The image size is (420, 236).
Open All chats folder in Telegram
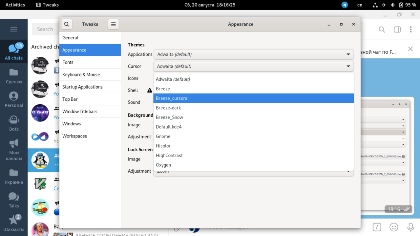coord(14,52)
